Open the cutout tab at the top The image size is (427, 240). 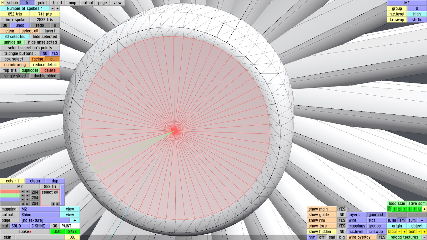(88, 3)
